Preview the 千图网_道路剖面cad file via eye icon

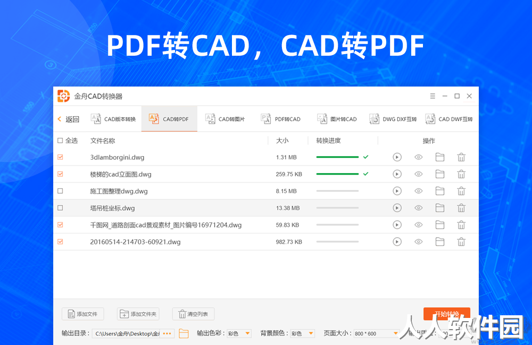point(418,225)
